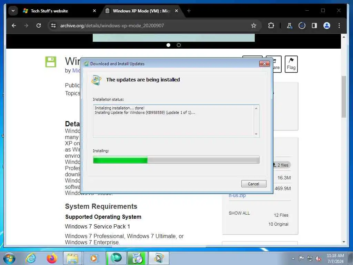This screenshot has width=353, height=265.
Task: Click the green floppy software icon
Action: (51, 62)
